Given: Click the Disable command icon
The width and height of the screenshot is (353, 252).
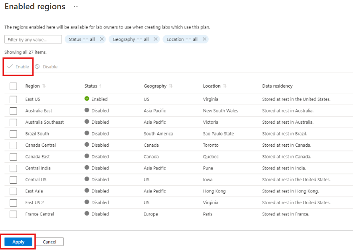Looking at the screenshot, I should pos(37,67).
